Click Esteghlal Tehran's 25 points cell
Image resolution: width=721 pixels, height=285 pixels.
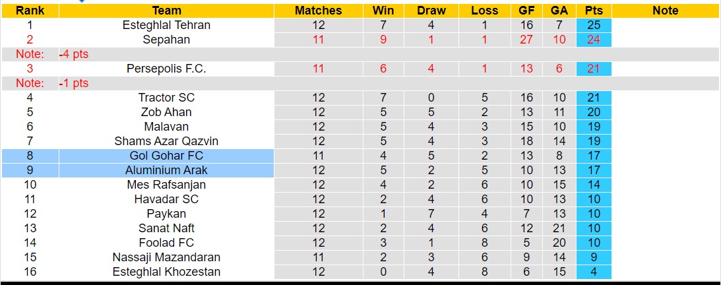coord(594,25)
